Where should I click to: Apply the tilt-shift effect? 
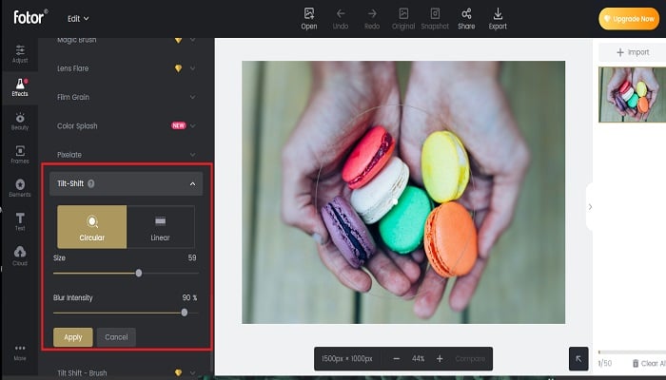[x=73, y=337]
